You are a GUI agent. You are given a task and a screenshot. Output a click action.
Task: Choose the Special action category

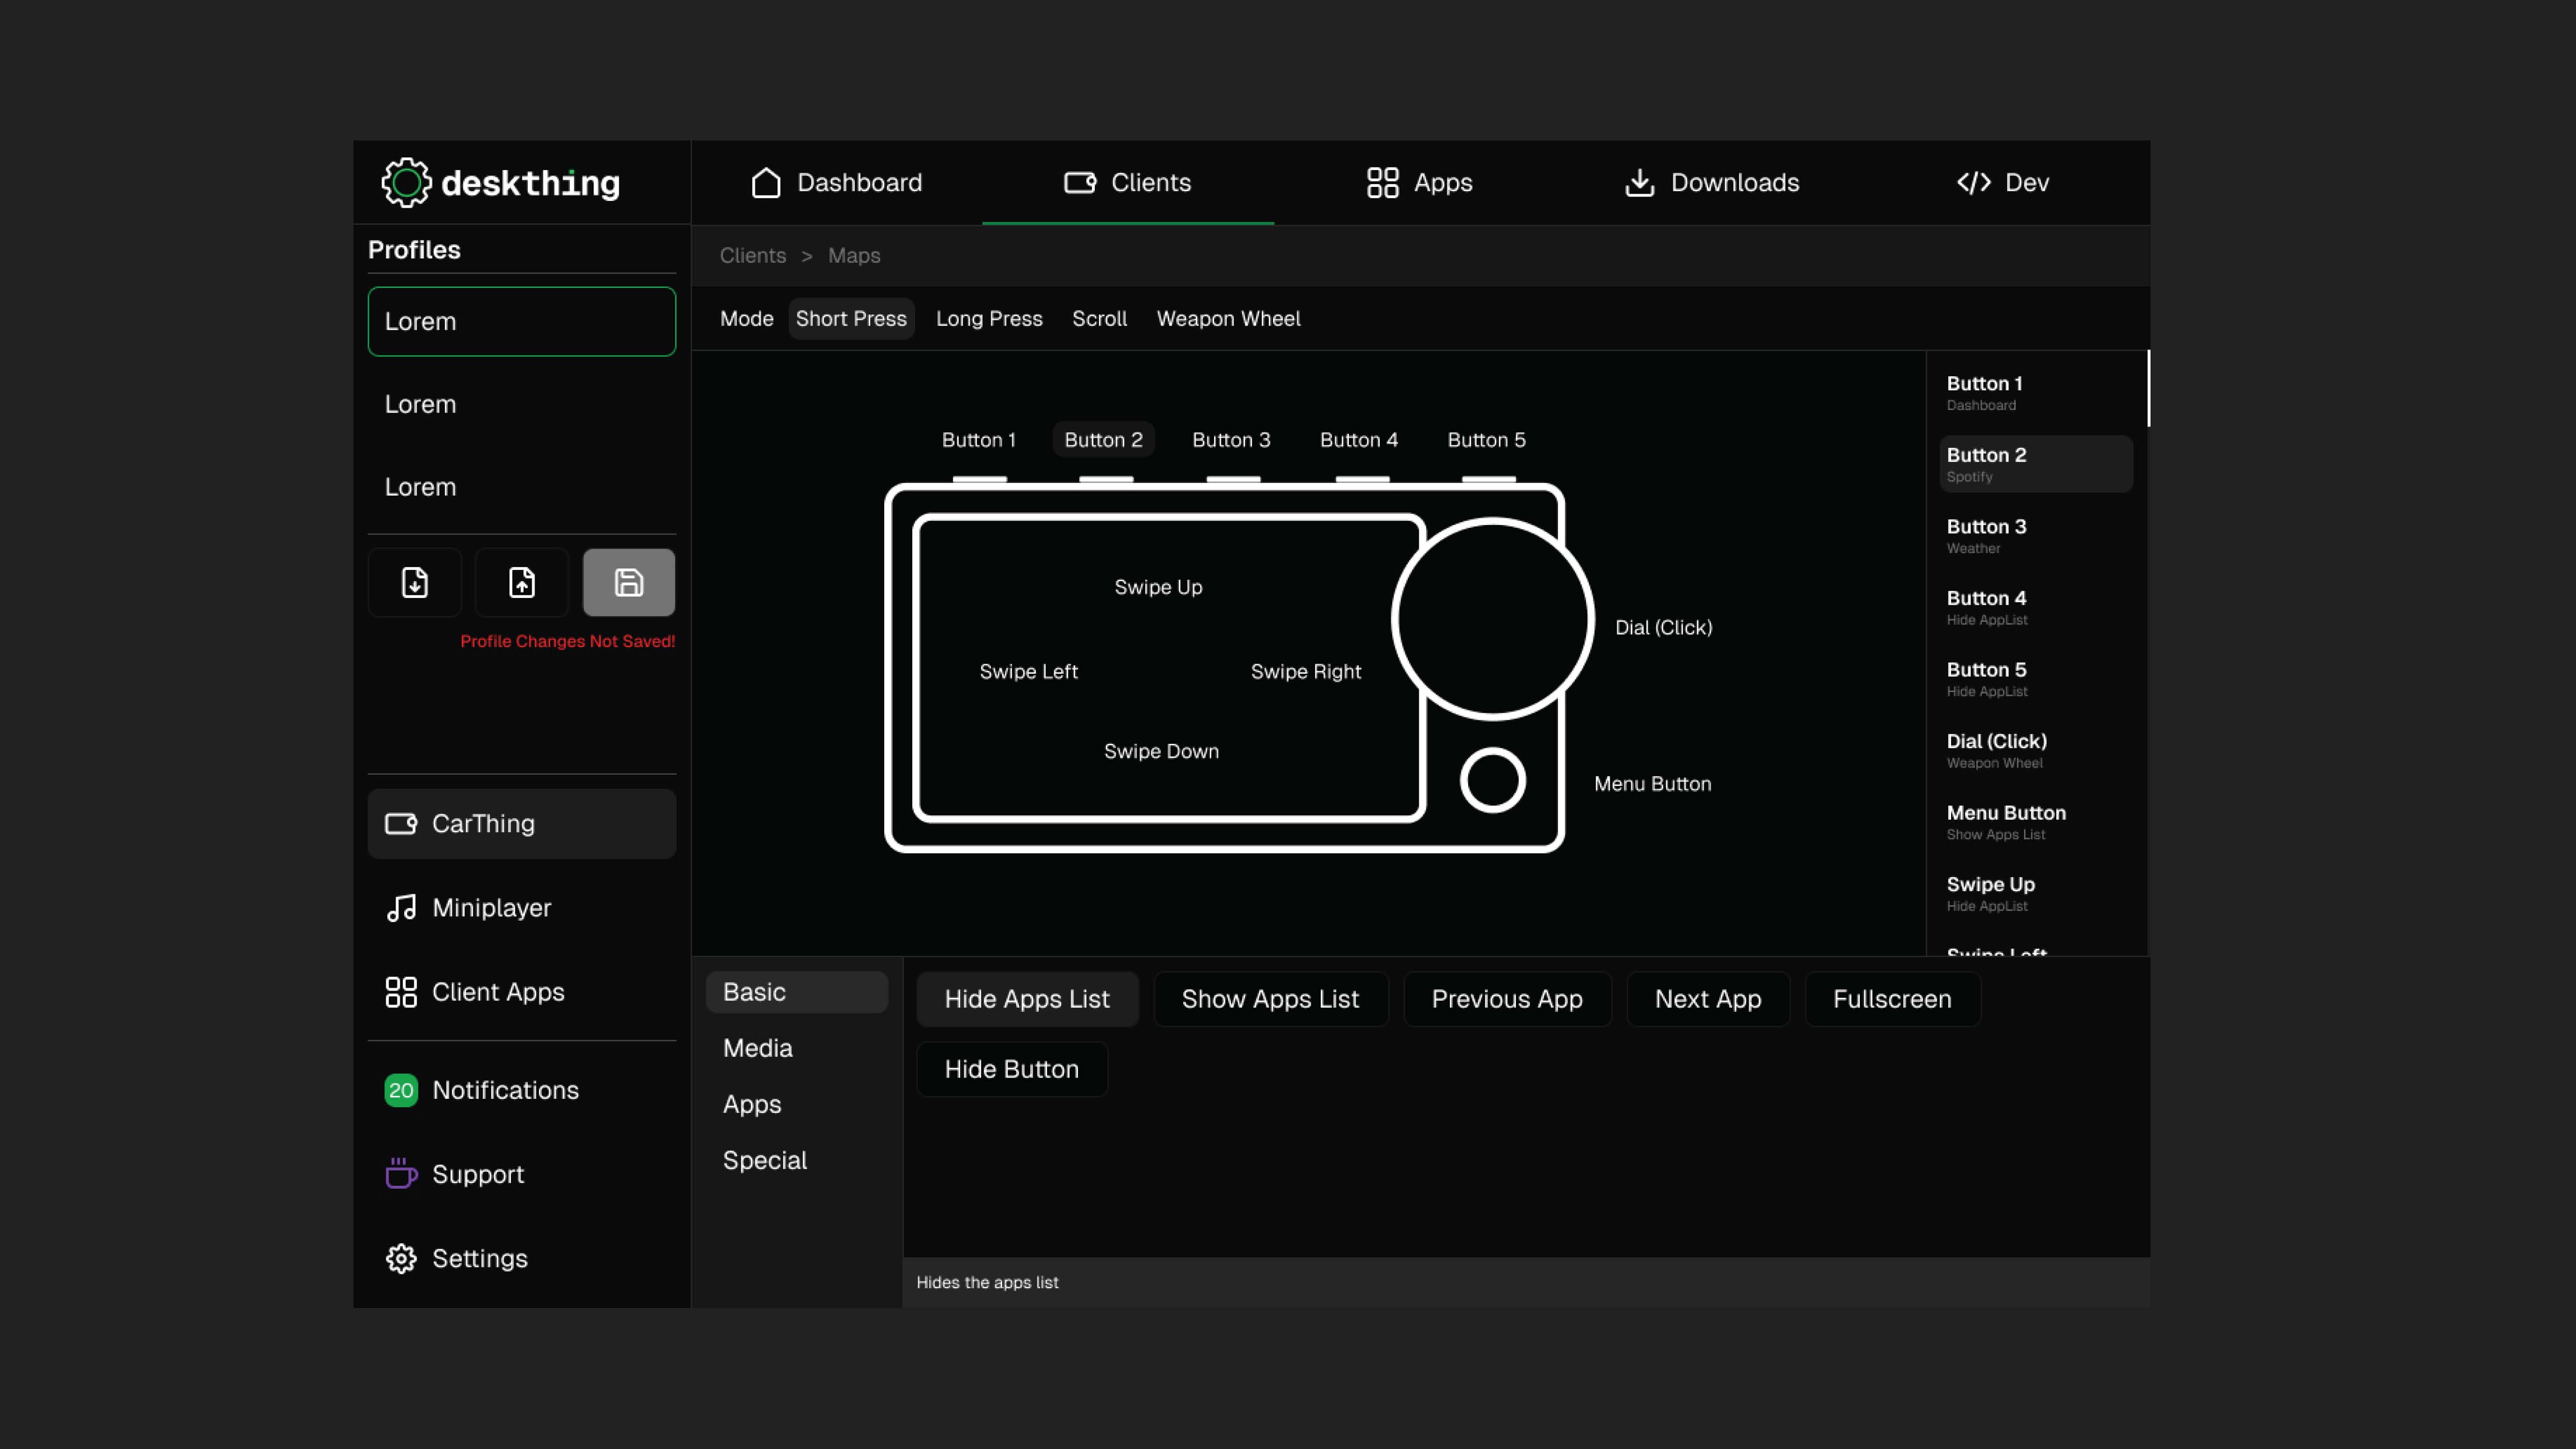pyautogui.click(x=764, y=1160)
